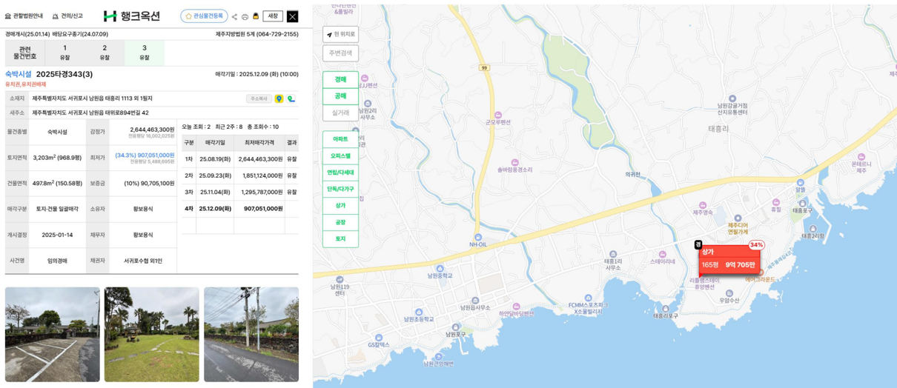Select related item number 2 tab
This screenshot has height=388, width=897.
pos(105,53)
